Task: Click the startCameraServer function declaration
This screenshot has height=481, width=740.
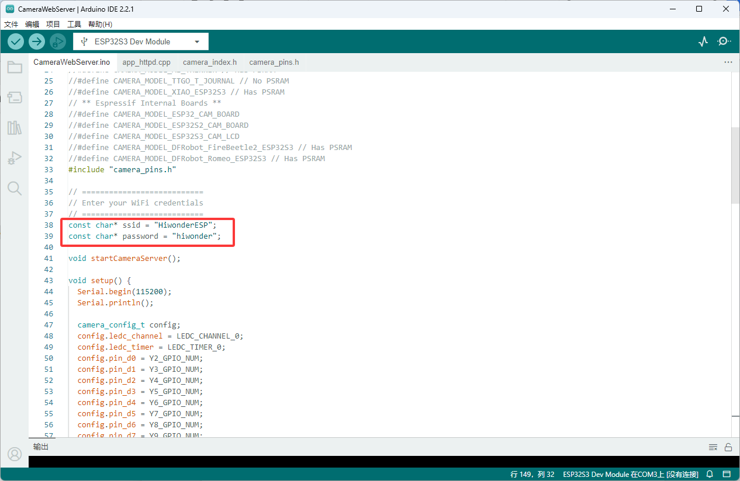Action: [x=125, y=258]
